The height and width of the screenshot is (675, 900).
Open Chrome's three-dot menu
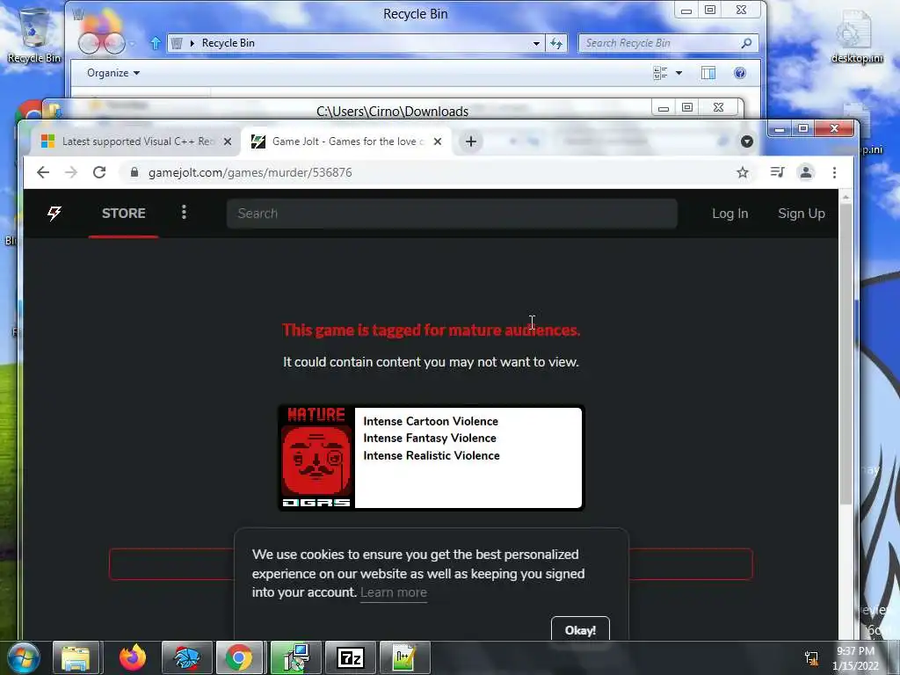(834, 172)
